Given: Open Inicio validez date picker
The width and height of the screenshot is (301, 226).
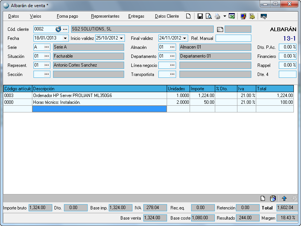Looking at the screenshot, I should 122,38.
